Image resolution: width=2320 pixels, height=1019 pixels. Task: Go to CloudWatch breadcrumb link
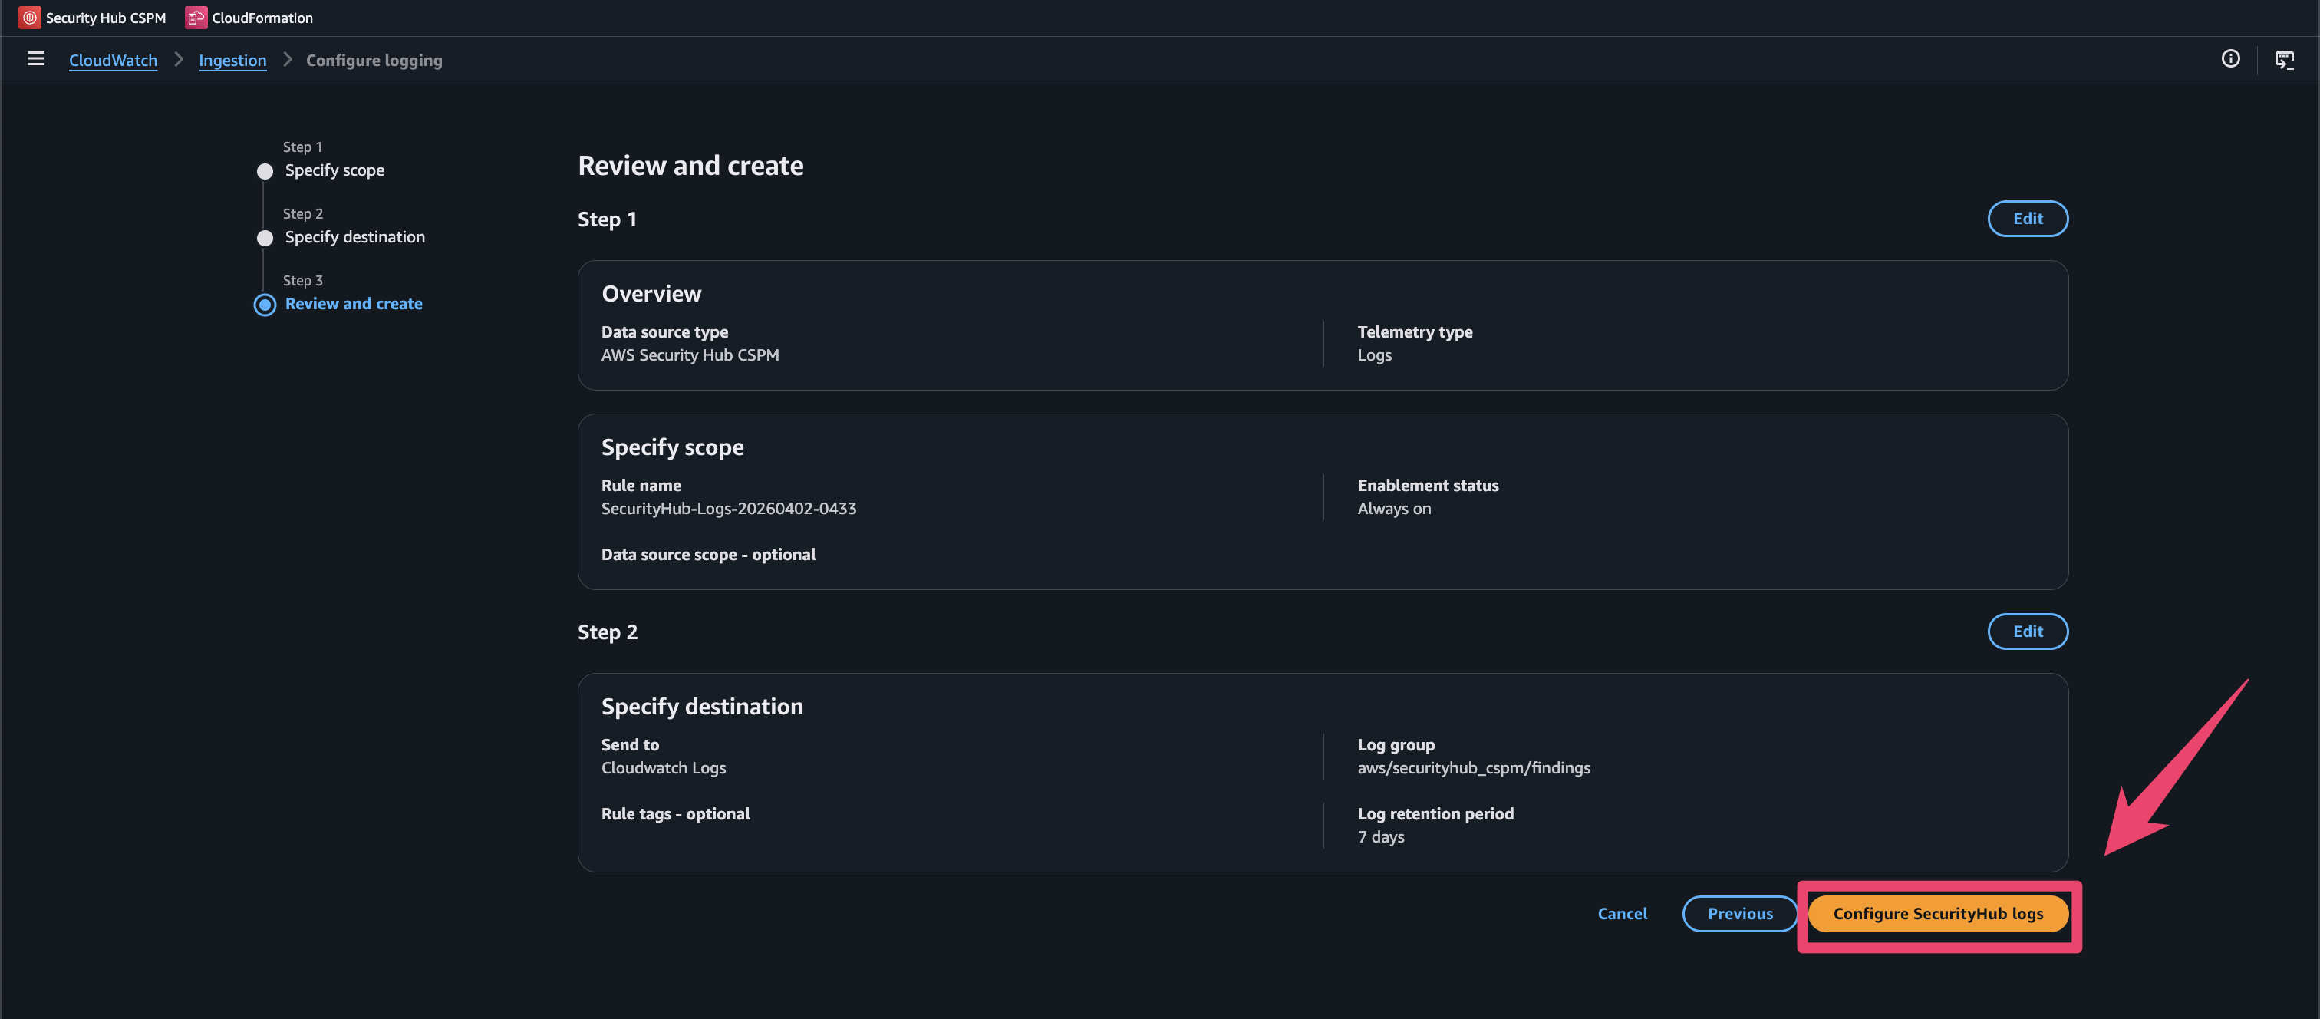113,61
